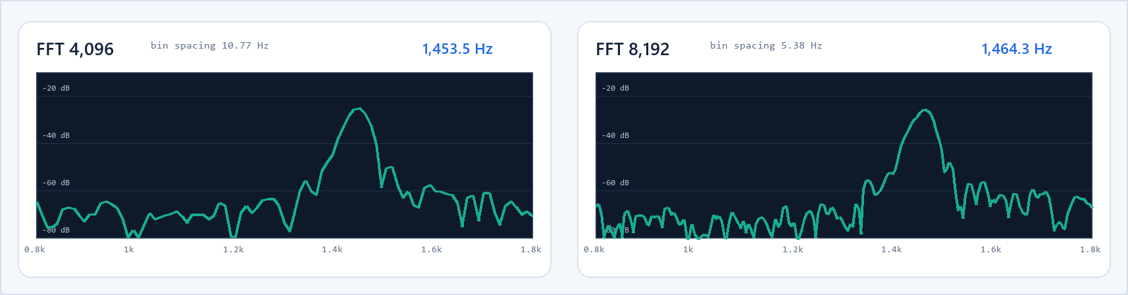Click the 1k axis tick under FFT 8,192
This screenshot has width=1128, height=295.
coord(688,250)
